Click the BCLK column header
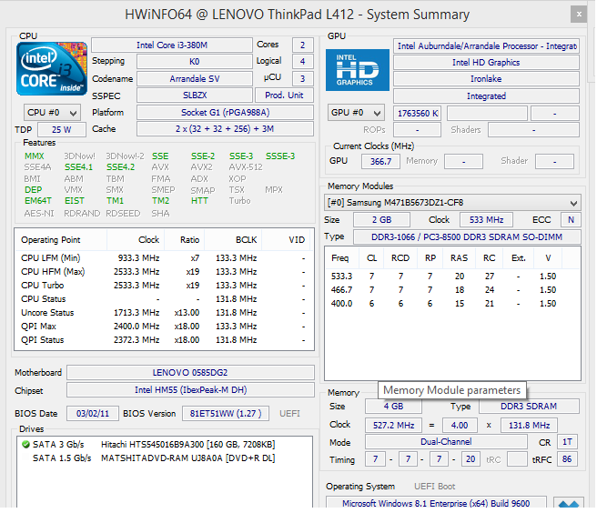 point(233,240)
